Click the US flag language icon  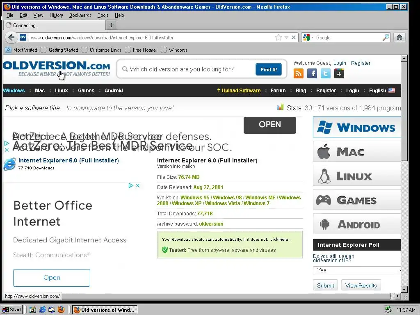coord(392,91)
